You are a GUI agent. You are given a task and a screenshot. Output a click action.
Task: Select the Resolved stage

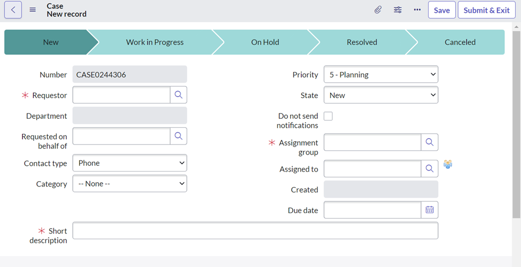362,42
